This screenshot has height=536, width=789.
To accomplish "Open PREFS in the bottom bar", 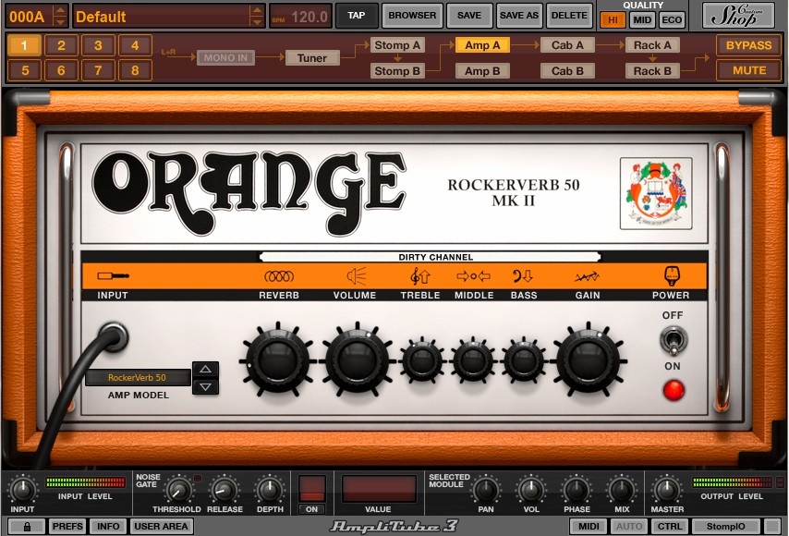I will point(67,527).
